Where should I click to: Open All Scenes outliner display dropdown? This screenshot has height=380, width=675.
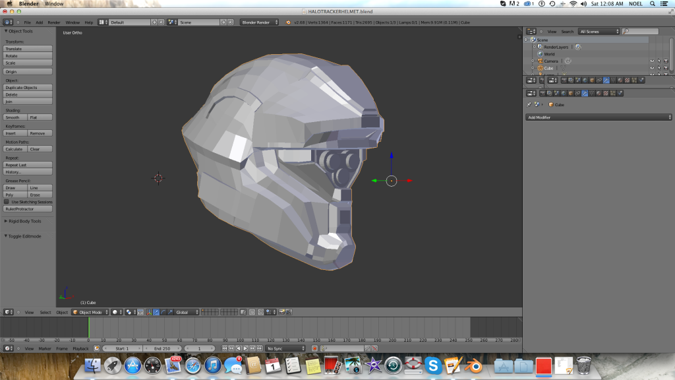599,32
